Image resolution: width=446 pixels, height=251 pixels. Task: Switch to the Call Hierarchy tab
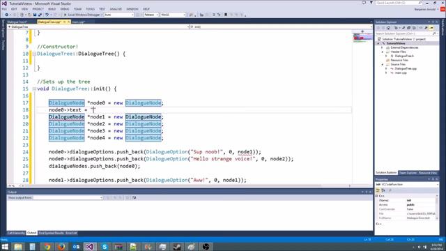pos(16,233)
